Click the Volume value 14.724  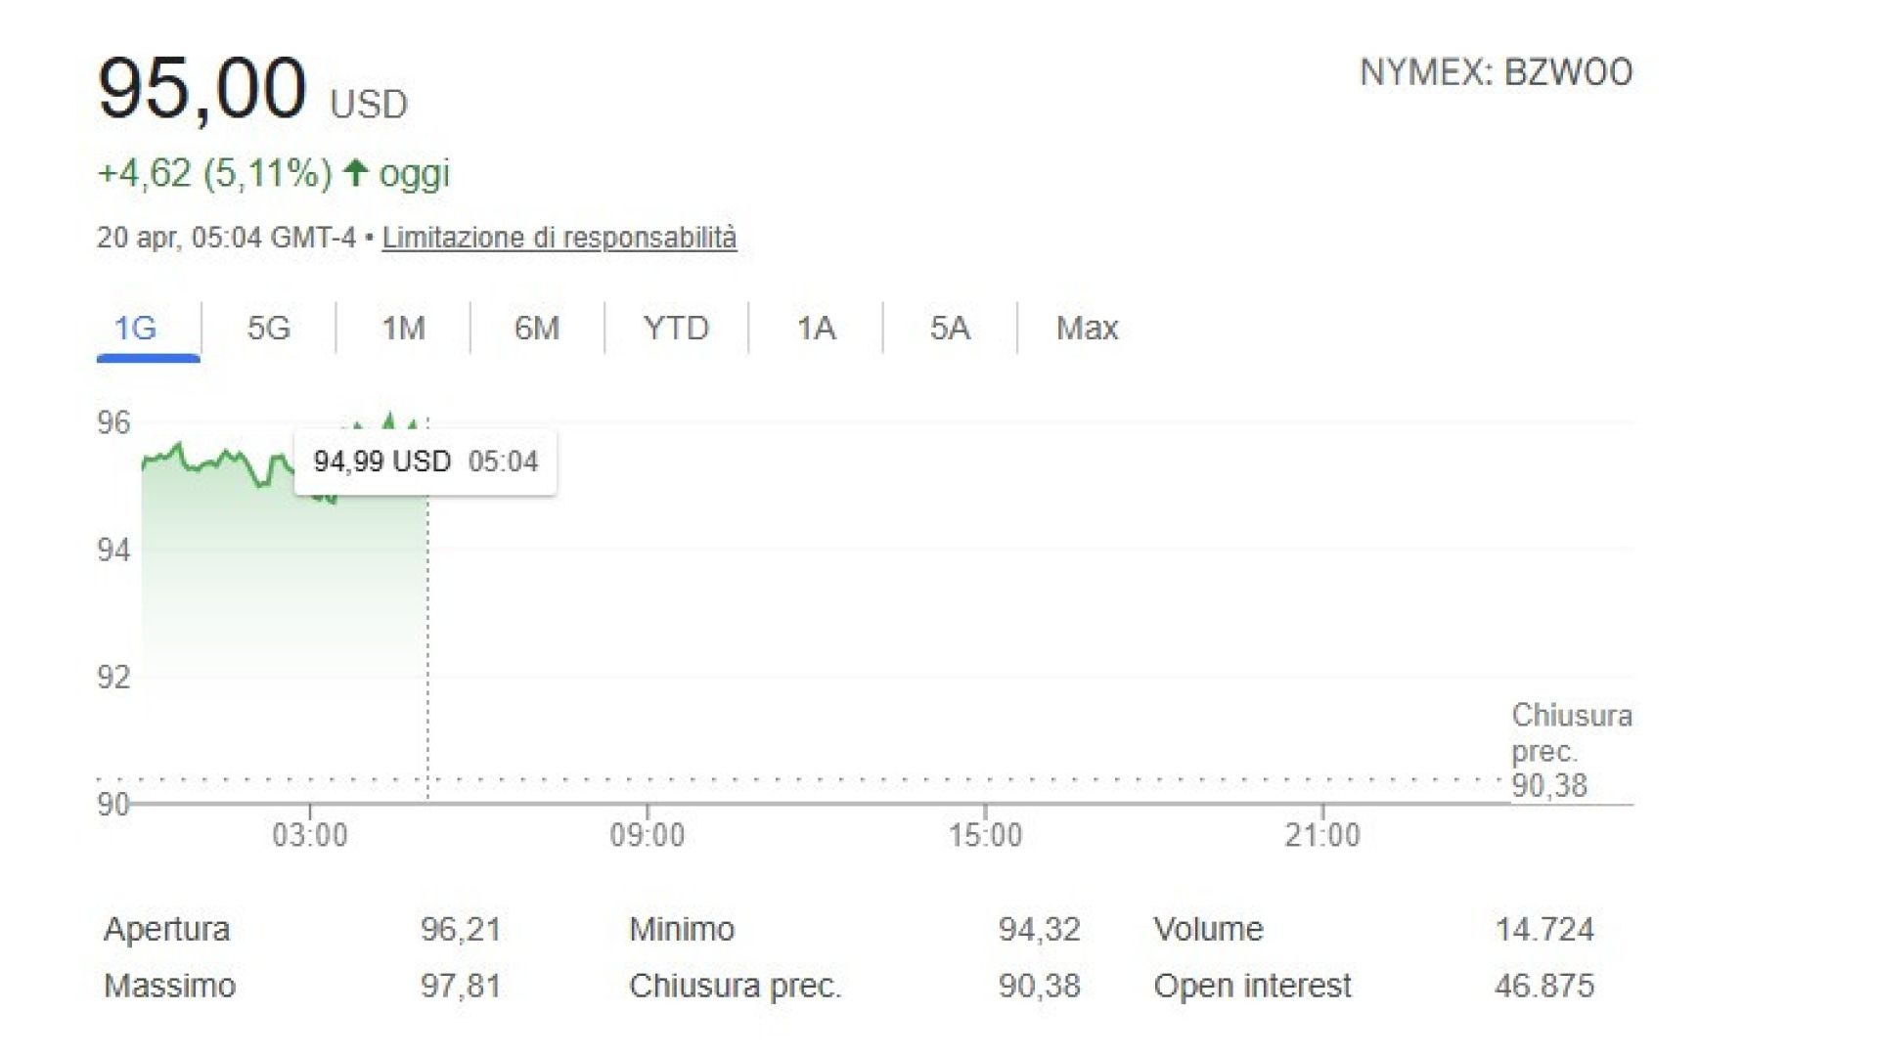click(x=1543, y=929)
